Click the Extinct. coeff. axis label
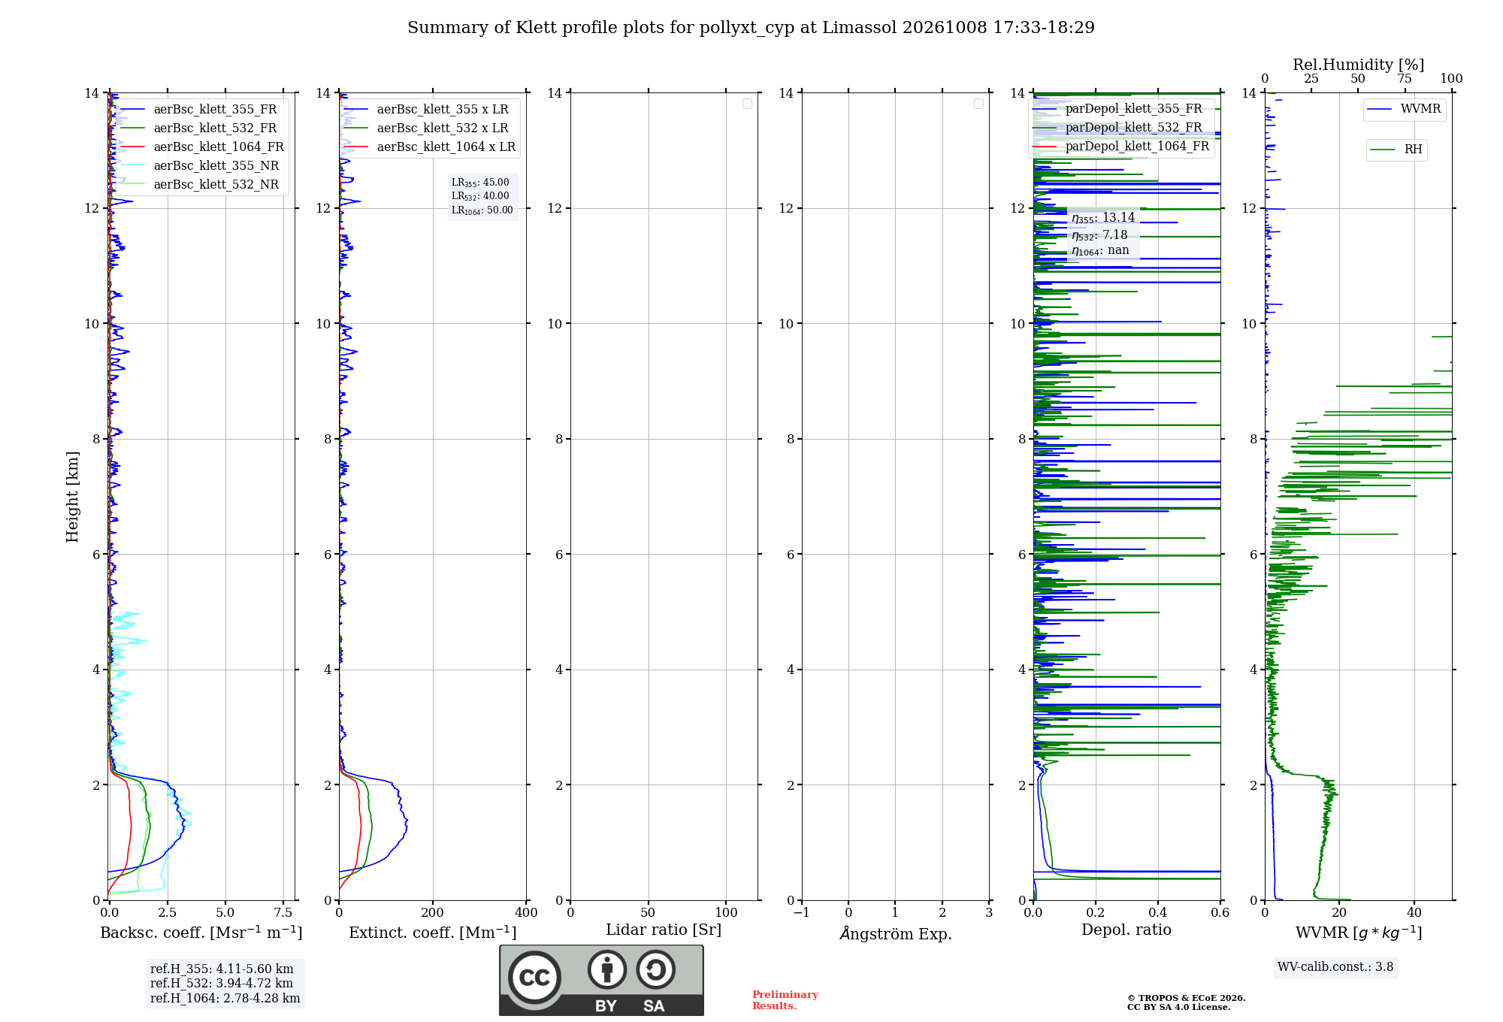Screen dimensions: 1503x1022 tap(433, 933)
